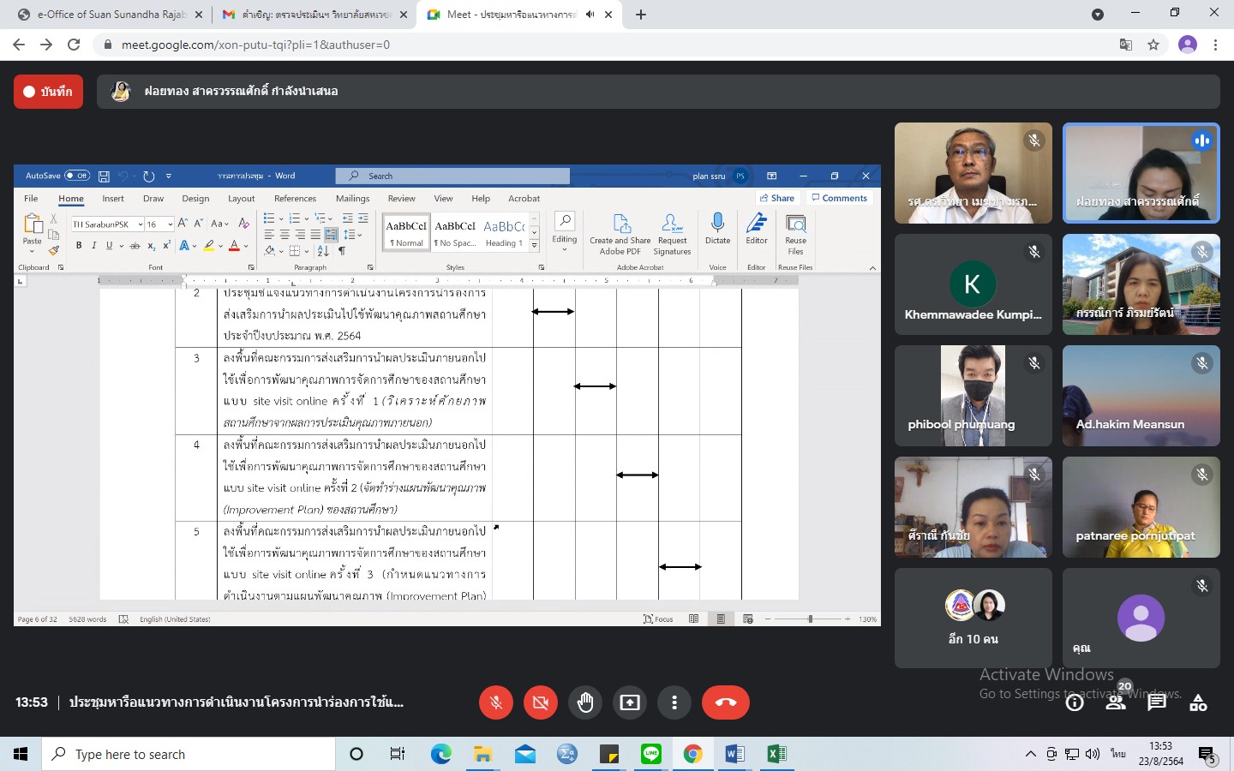The image size is (1234, 771).
Task: Leave the call with the red hang-up button
Action: (x=725, y=702)
